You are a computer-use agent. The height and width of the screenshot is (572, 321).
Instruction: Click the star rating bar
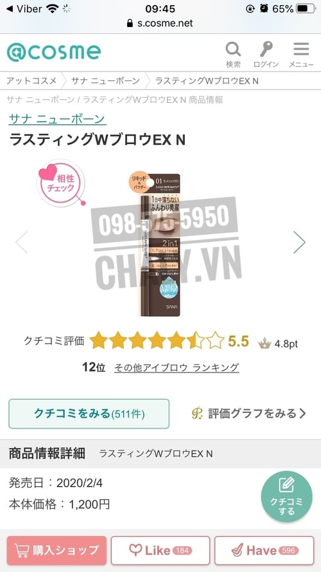pyautogui.click(x=157, y=340)
